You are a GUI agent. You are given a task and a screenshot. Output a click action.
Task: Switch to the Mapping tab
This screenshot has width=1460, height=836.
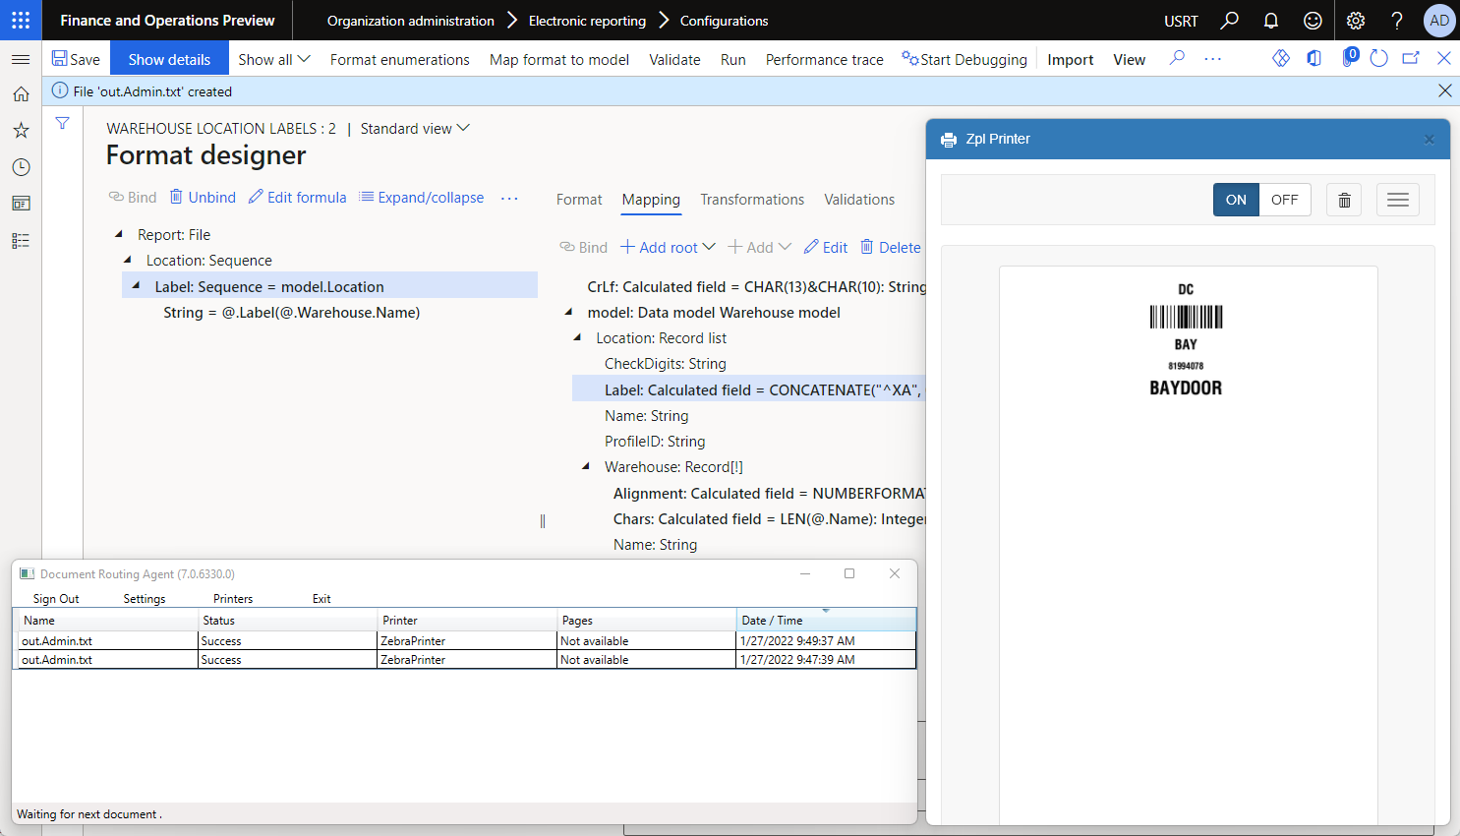coord(651,200)
